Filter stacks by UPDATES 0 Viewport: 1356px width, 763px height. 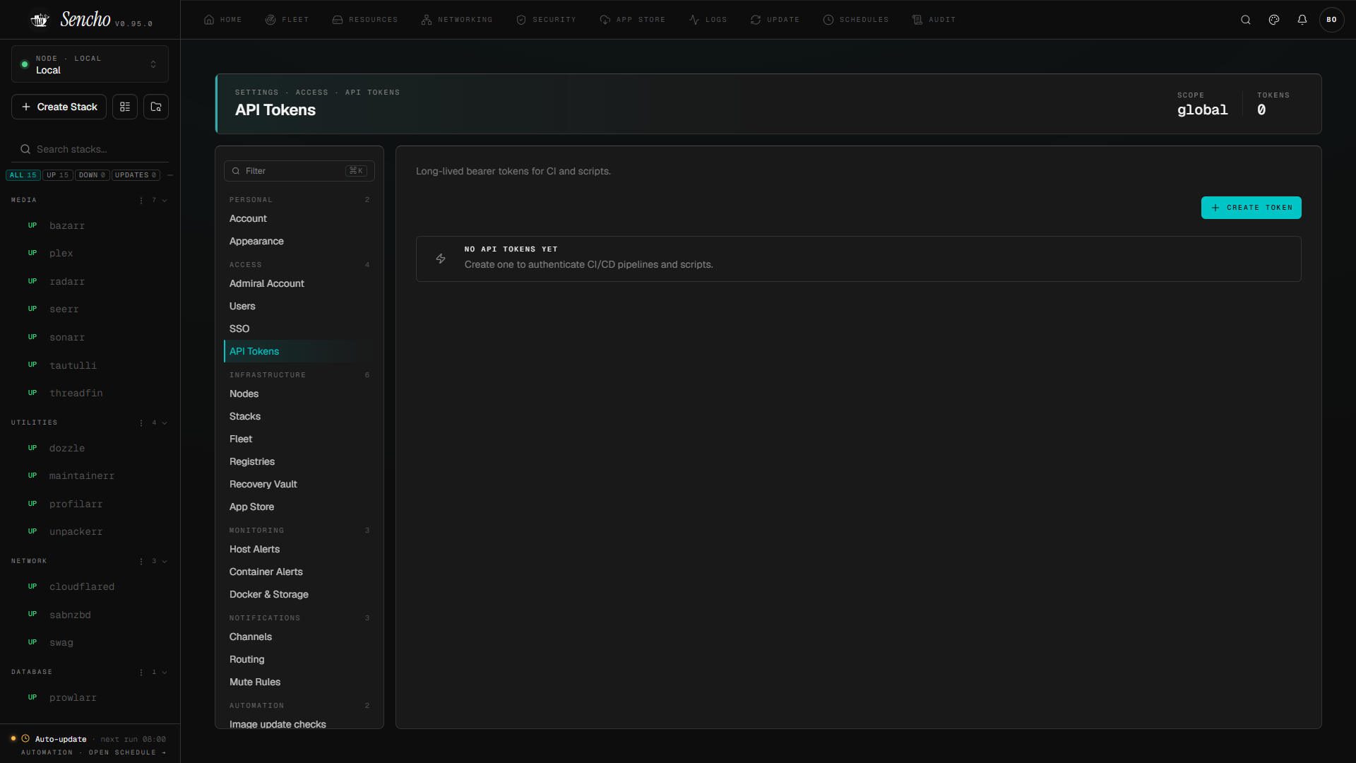(136, 175)
